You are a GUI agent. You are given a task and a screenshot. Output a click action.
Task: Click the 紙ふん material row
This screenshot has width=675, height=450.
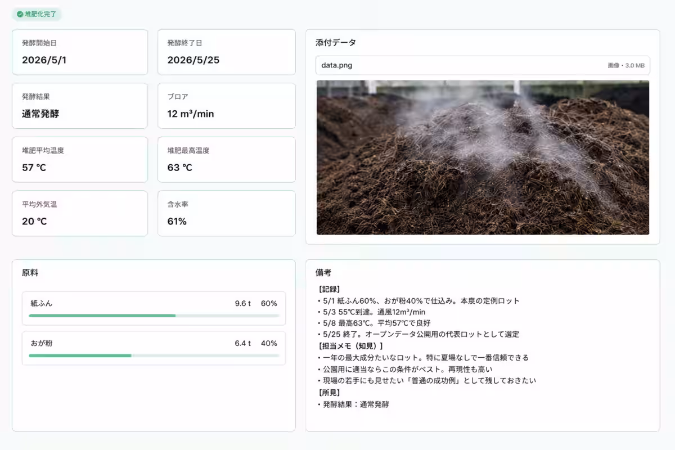tap(154, 308)
